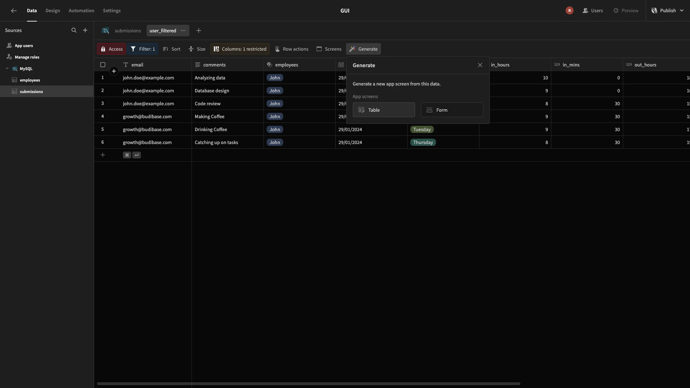Click the John tag in row 1
The width and height of the screenshot is (690, 388).
click(275, 78)
